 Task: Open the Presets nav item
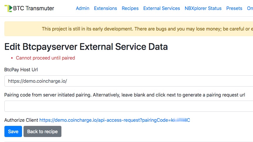(234, 9)
